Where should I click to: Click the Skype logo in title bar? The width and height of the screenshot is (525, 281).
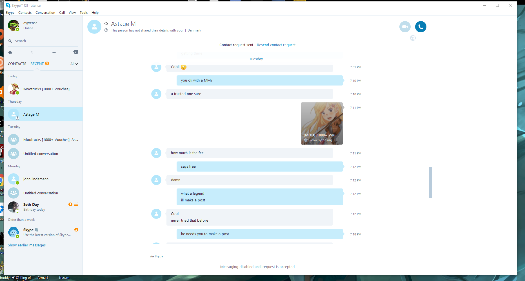8,5
